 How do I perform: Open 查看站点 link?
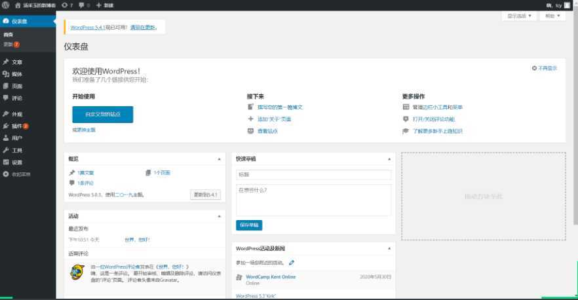coord(267,131)
